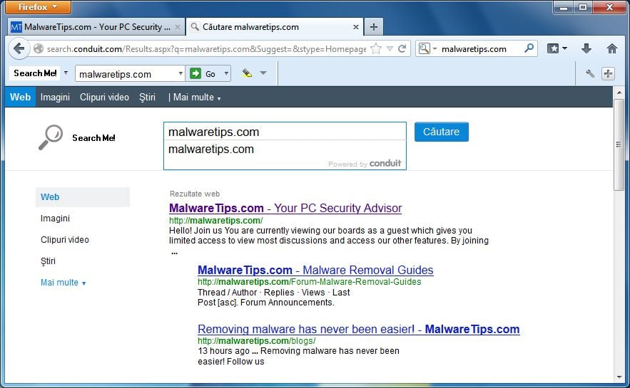Click the Search Me! toolbar label
The height and width of the screenshot is (388, 630).
[35, 73]
